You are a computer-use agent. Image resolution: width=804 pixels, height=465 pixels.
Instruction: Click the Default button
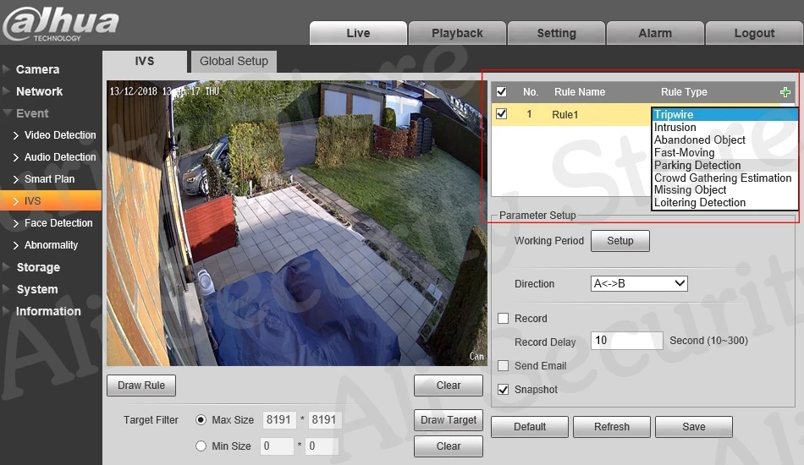coord(530,427)
